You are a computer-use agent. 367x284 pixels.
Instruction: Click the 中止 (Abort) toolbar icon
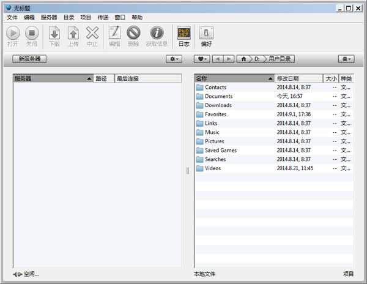coord(92,33)
